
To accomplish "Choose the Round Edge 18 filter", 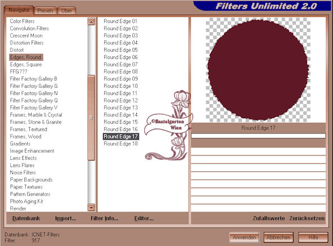I will pyautogui.click(x=121, y=144).
